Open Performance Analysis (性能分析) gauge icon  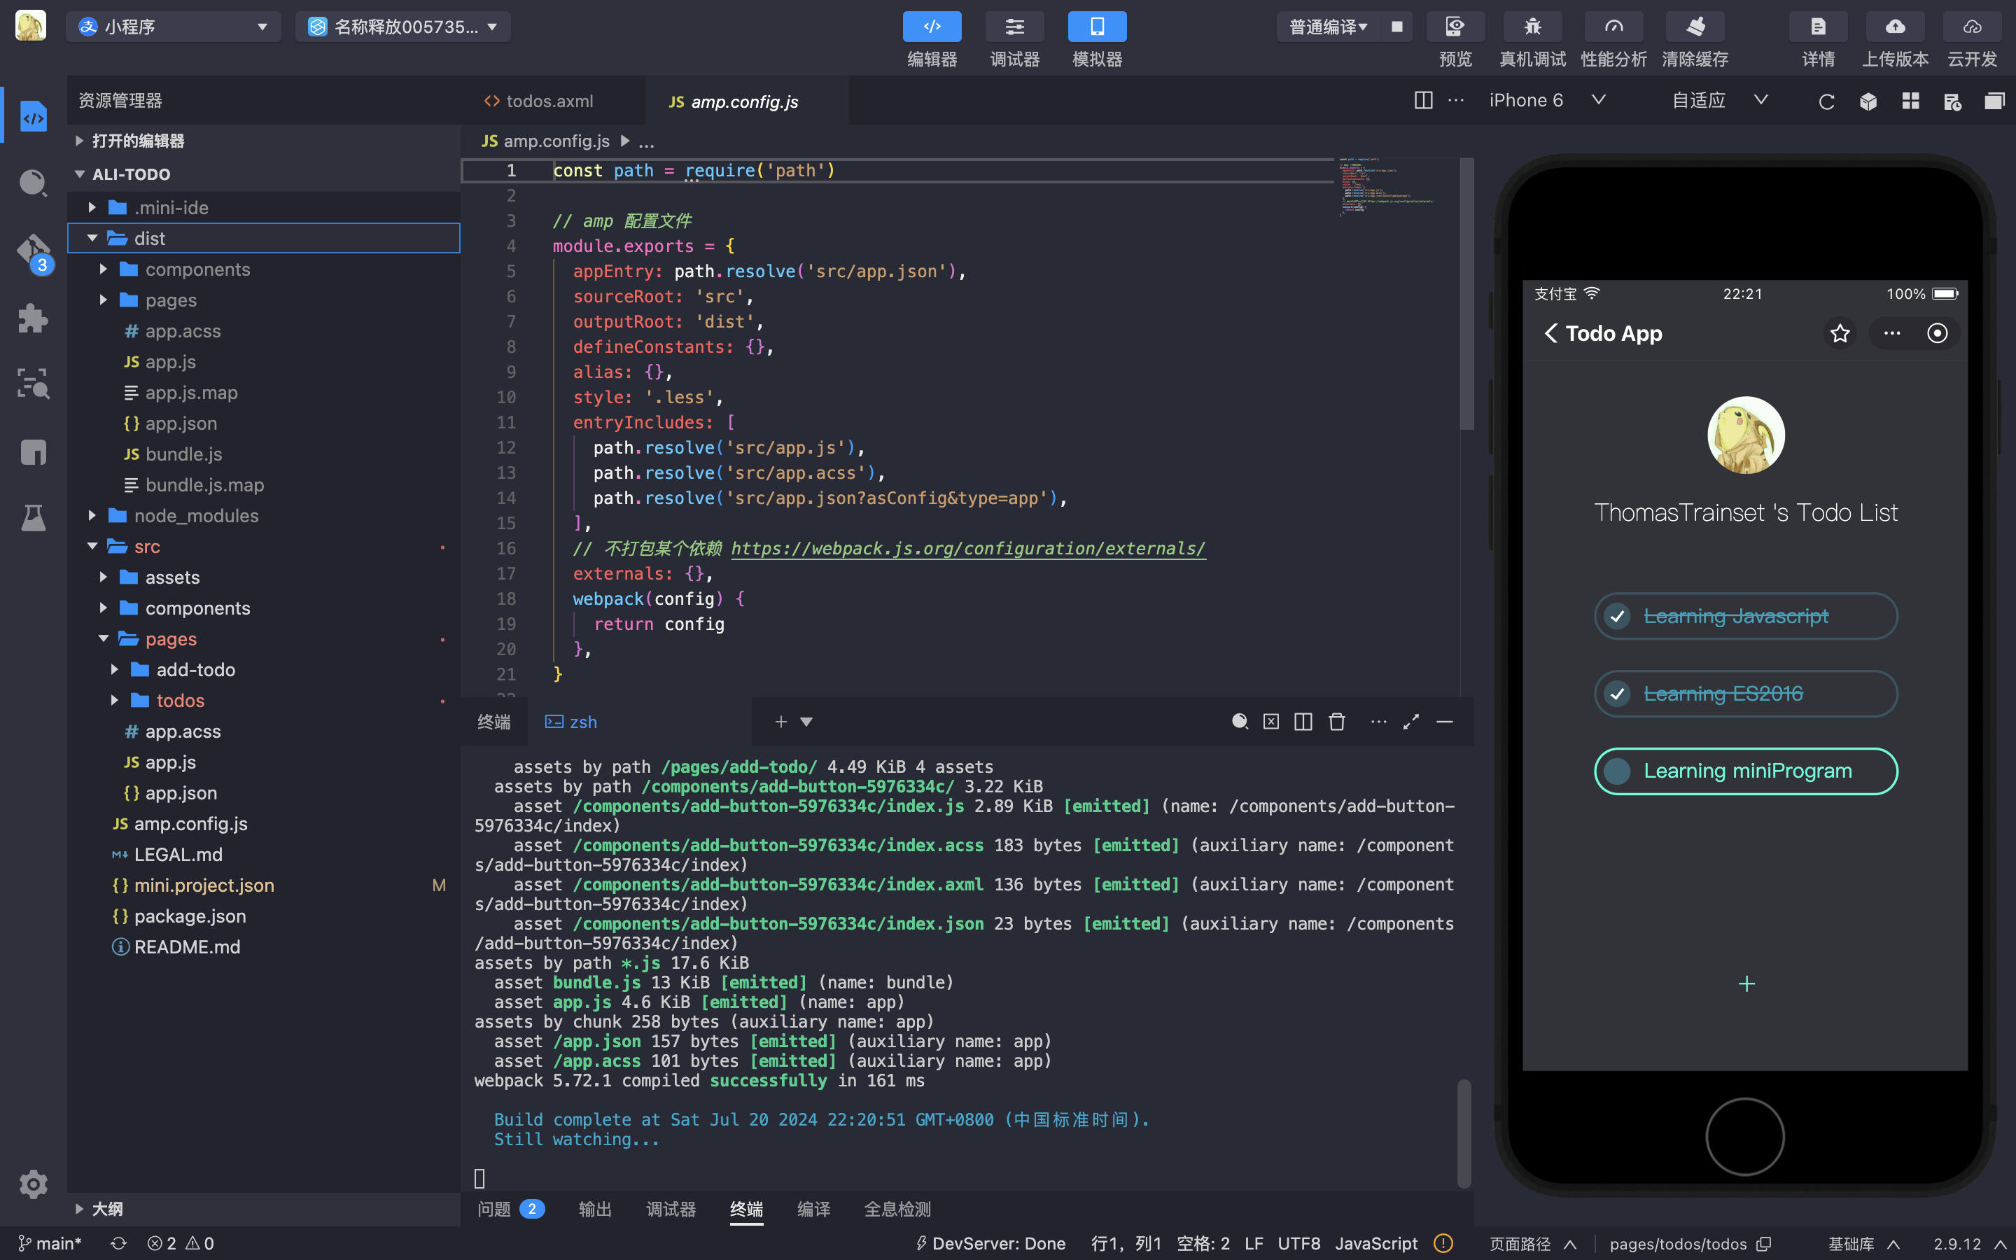1613,27
